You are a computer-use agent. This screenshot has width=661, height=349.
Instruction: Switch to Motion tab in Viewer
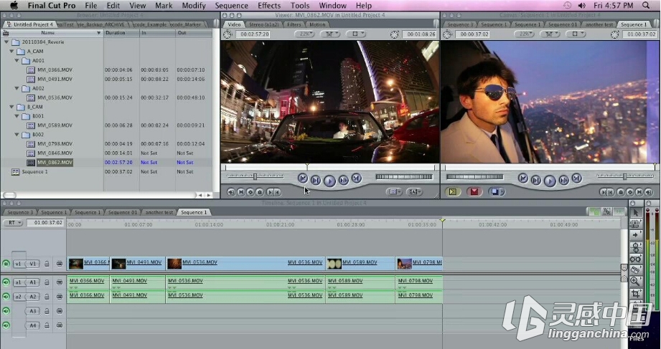tap(317, 24)
